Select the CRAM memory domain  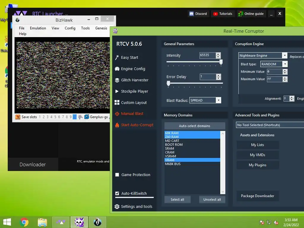[x=192, y=152]
